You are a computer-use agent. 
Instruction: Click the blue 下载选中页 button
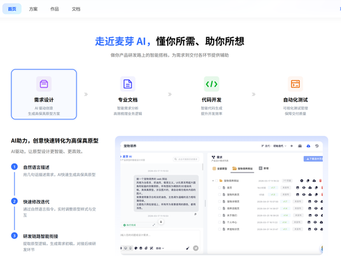[x=313, y=159]
